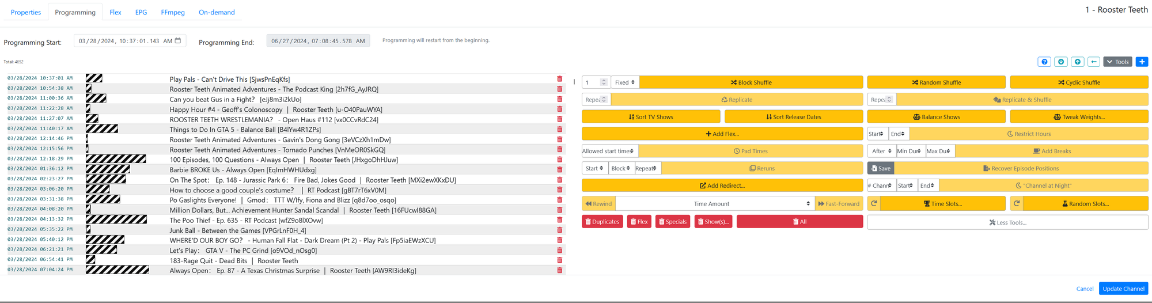This screenshot has height=303, width=1152.
Task: Open the End dropdown beside Restrict Hours
Action: click(899, 134)
